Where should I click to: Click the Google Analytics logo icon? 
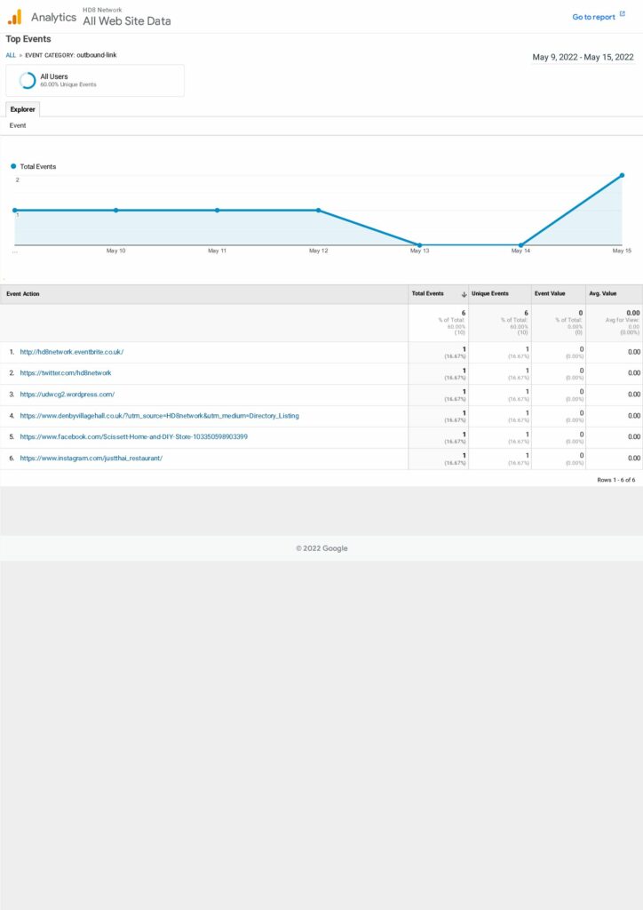(14, 17)
